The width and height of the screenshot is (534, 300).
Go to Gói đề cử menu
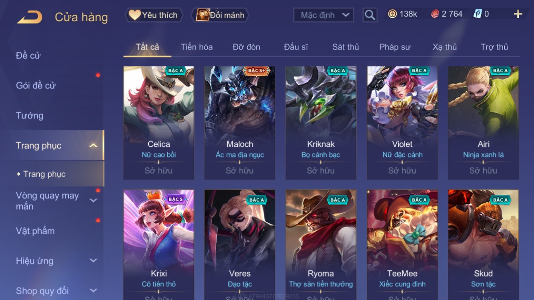36,85
